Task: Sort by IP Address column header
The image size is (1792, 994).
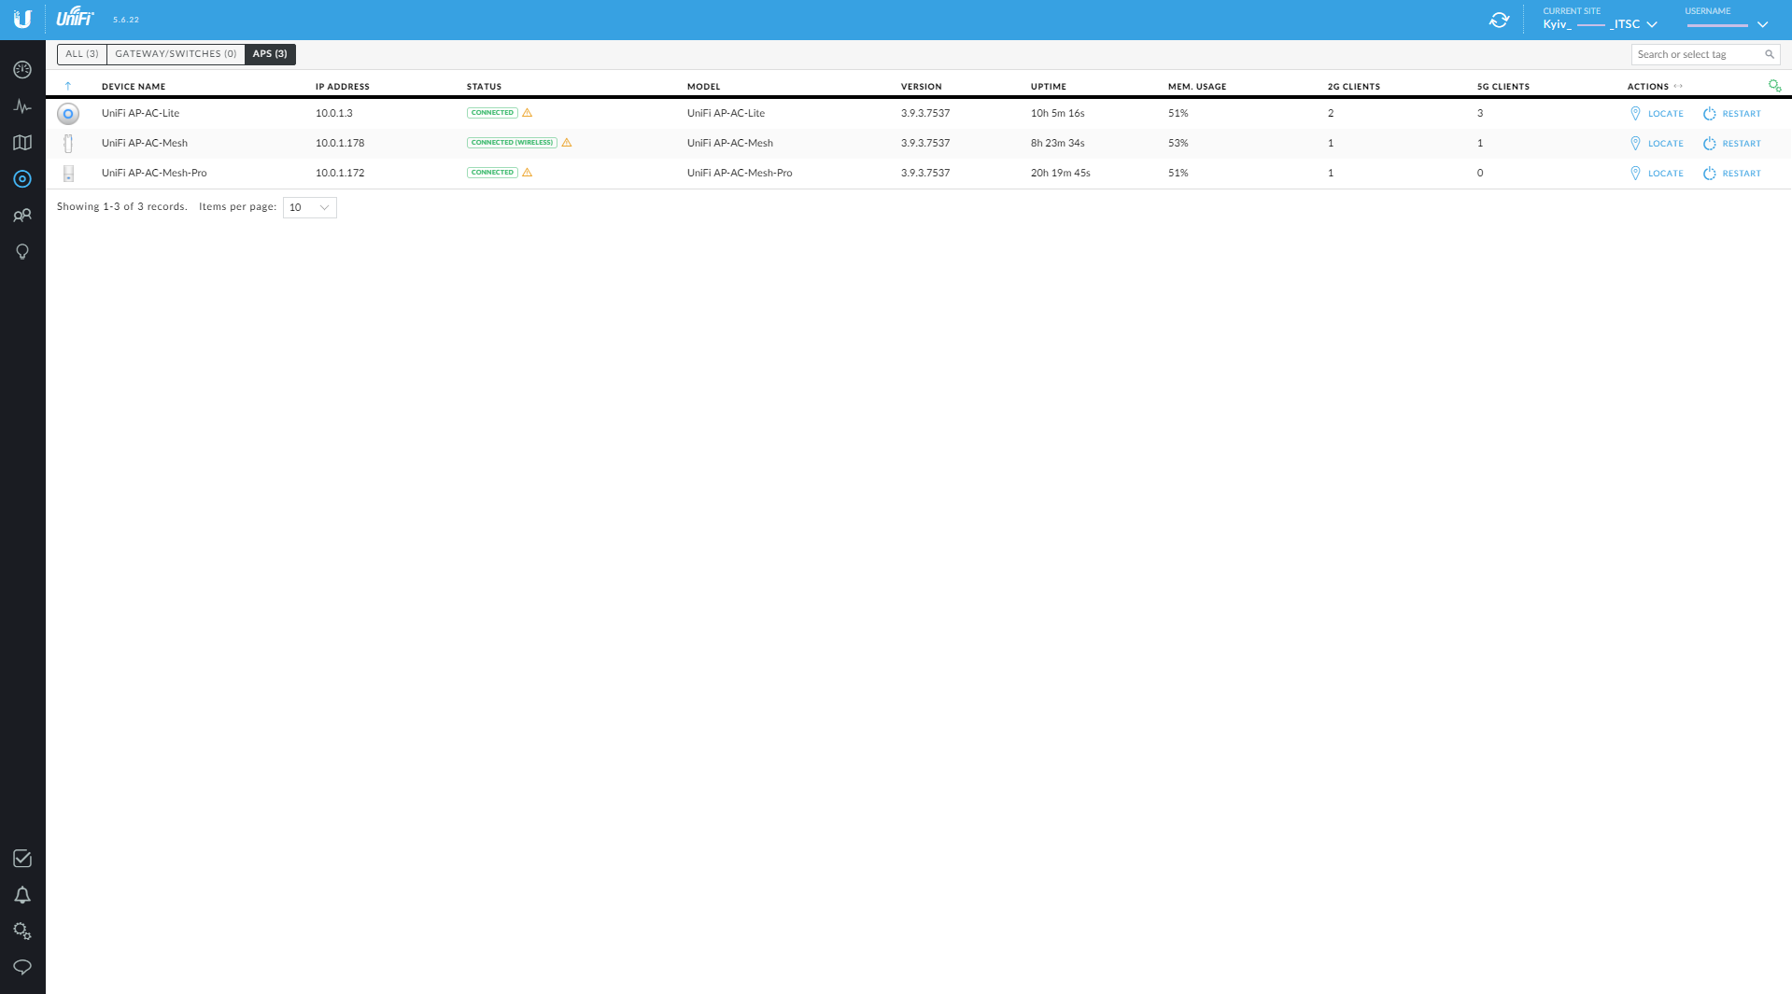Action: (343, 87)
